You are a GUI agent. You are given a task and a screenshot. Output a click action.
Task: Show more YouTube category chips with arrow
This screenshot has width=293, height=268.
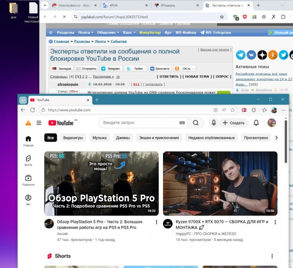(277, 138)
